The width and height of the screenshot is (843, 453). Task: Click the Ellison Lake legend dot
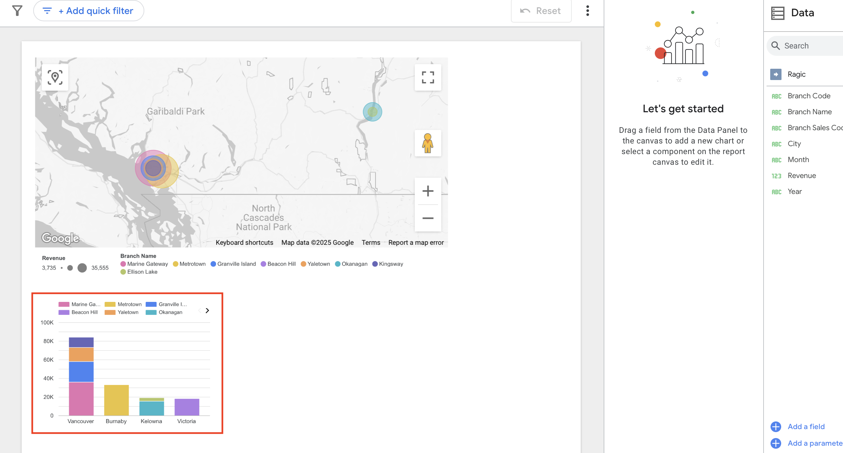123,272
